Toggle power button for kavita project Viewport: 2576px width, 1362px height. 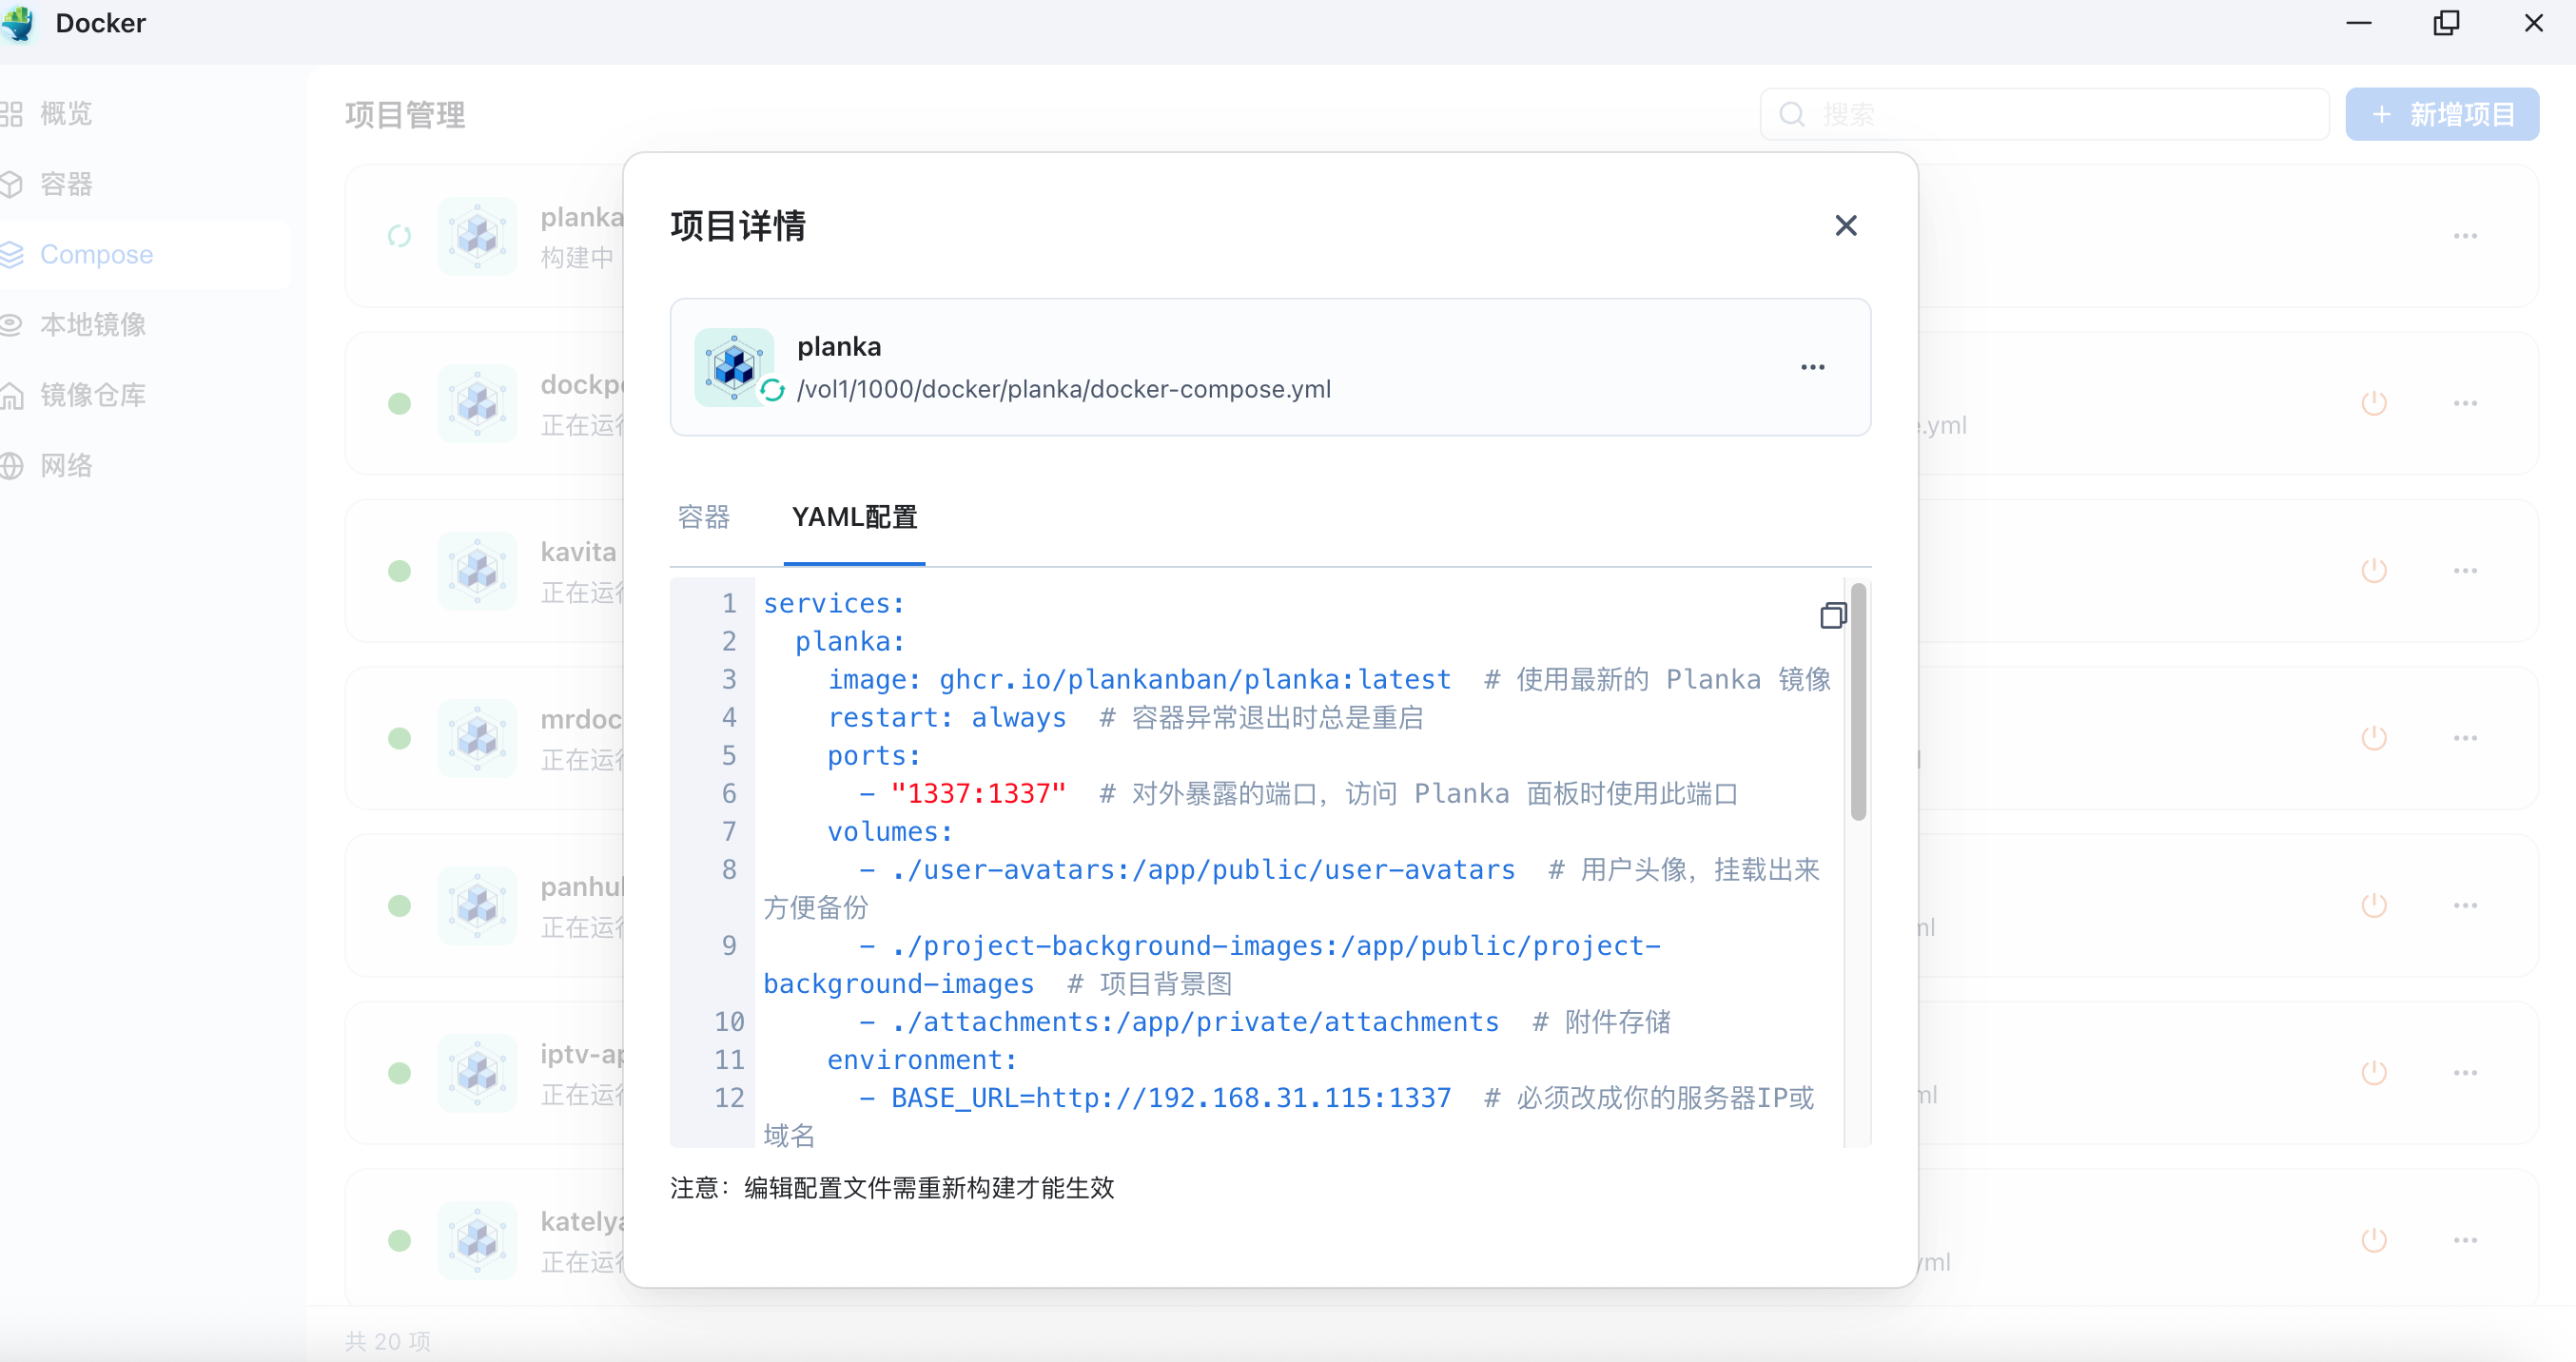(x=2373, y=571)
